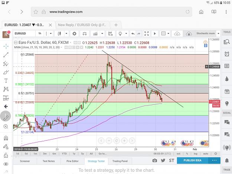Open the ideas lightbulb toolbar button
The image size is (232, 174).
click(x=120, y=34)
